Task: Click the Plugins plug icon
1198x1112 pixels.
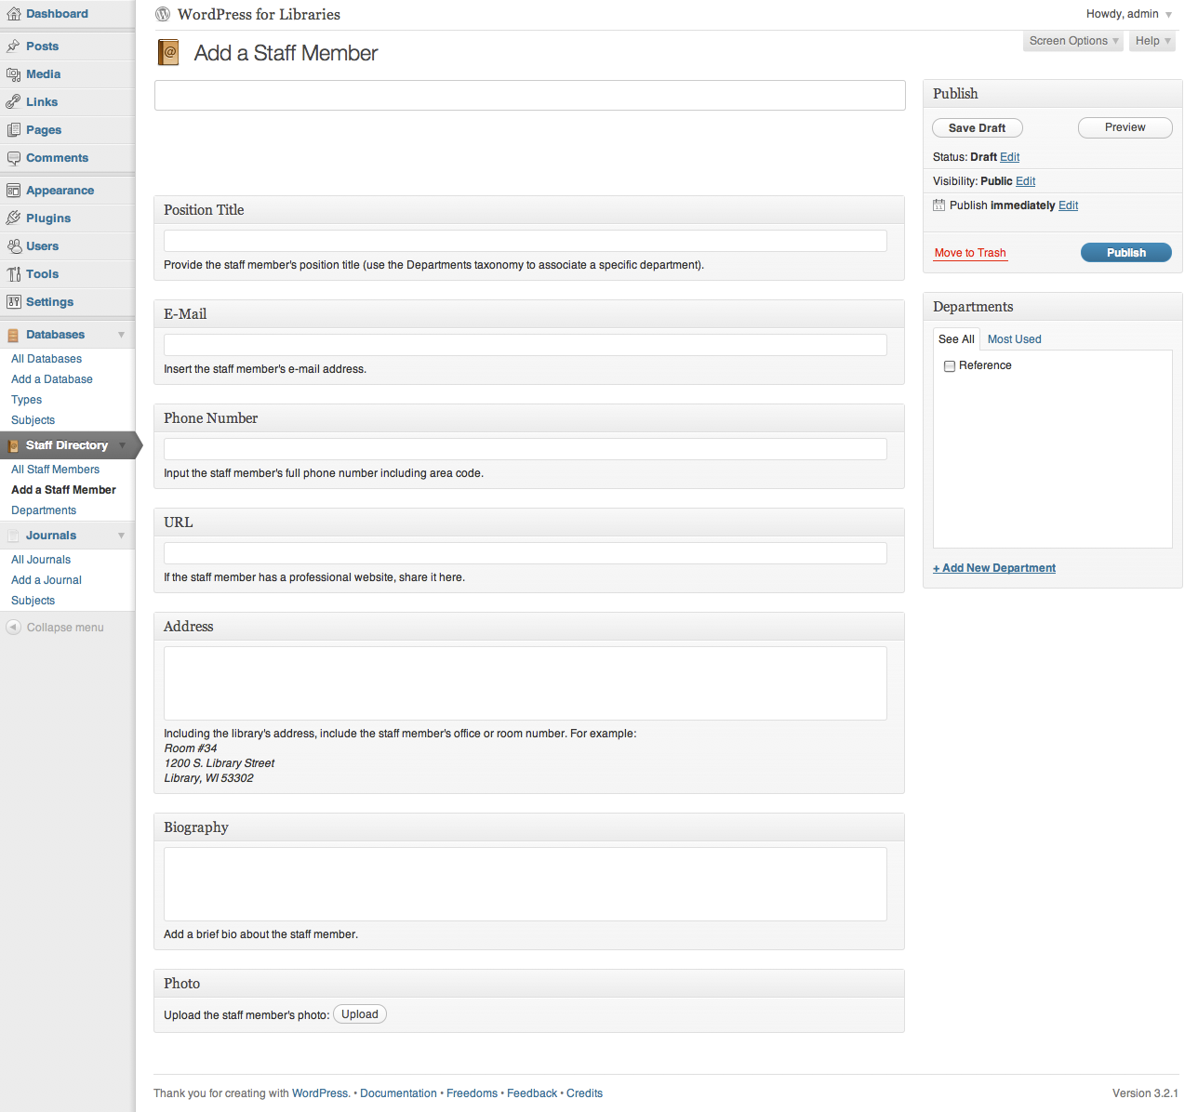Action: [13, 218]
